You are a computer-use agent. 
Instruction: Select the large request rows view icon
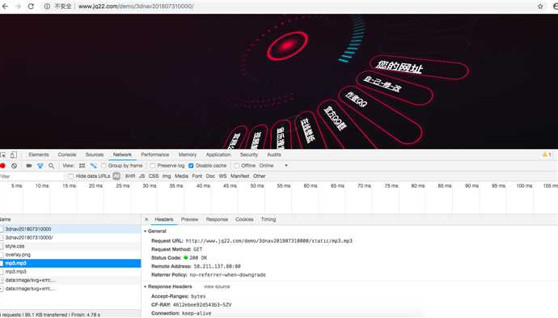tap(82, 166)
